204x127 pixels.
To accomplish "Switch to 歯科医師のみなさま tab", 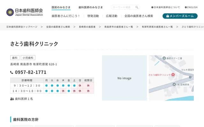I will pyautogui.click(x=91, y=7).
